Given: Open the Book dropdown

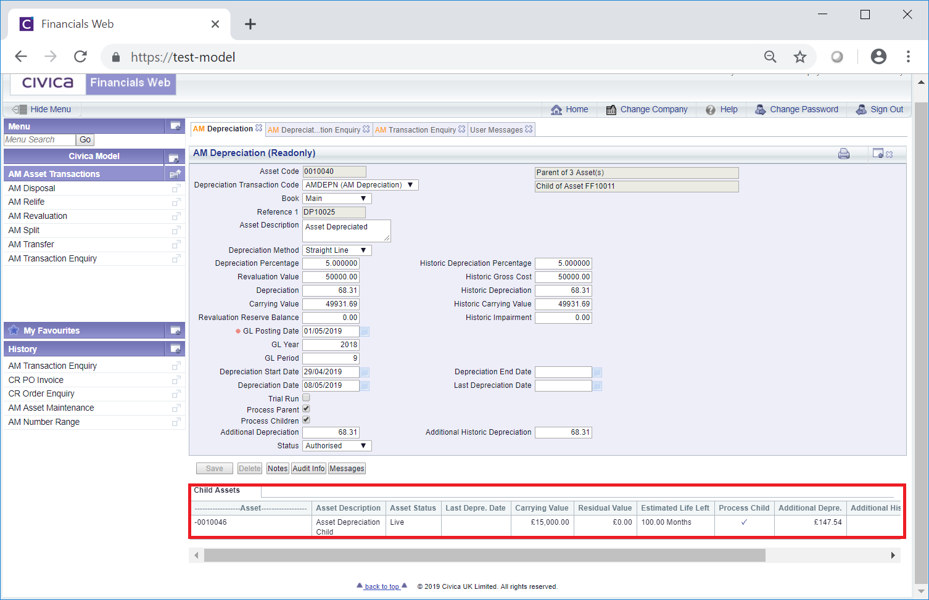Looking at the screenshot, I should (x=337, y=199).
